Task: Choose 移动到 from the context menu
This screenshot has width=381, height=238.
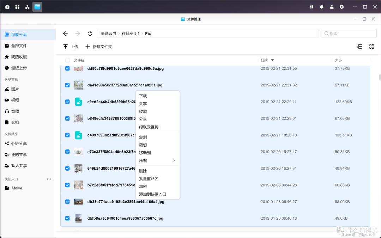Action: 157,153
